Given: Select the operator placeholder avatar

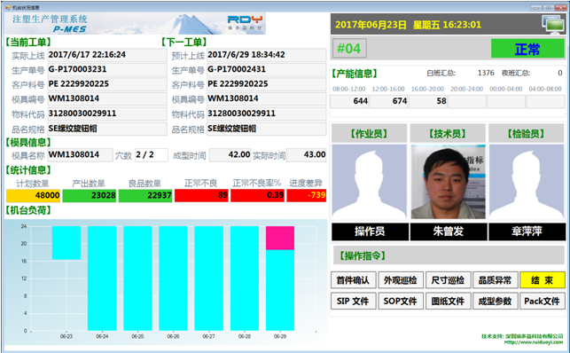Looking at the screenshot, I should [370, 182].
